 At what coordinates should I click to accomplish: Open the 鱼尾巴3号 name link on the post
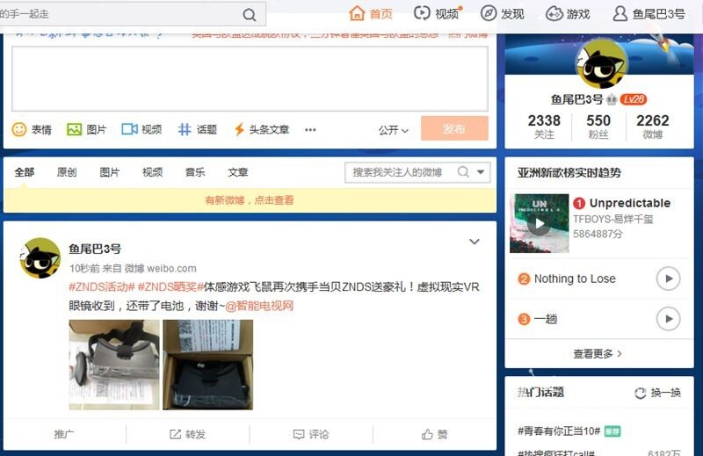[x=95, y=249]
